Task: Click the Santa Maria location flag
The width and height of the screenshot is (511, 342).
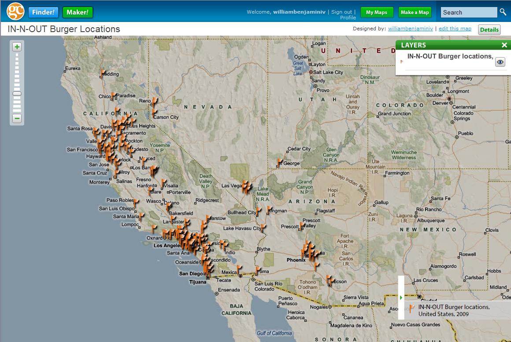Action: point(141,217)
